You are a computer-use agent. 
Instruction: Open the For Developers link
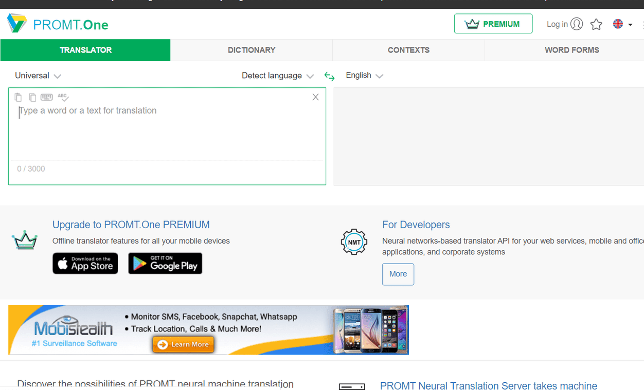tap(416, 225)
